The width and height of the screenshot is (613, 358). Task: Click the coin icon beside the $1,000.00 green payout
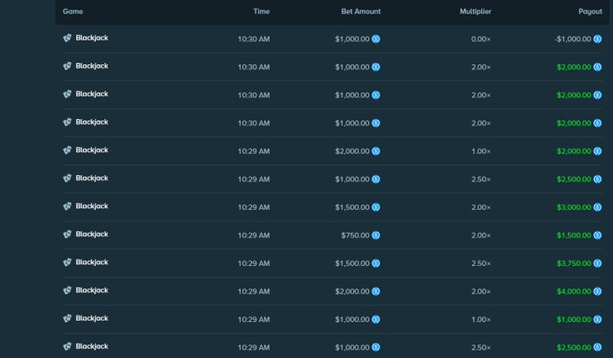click(x=598, y=320)
